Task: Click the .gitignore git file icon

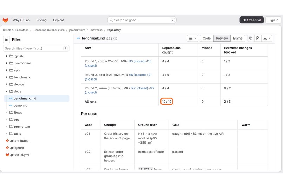Action: pyautogui.click(x=7, y=148)
